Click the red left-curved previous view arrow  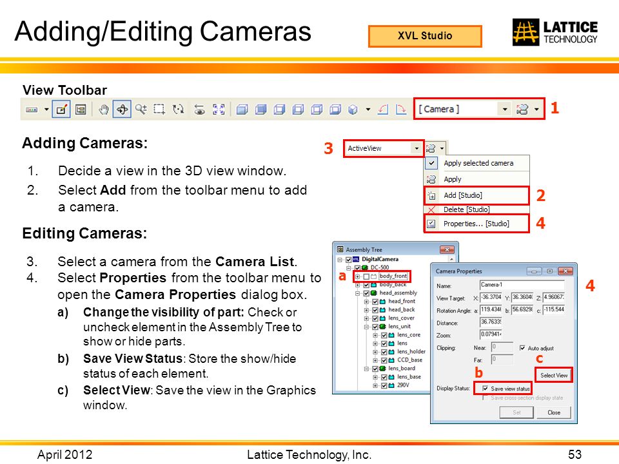point(382,110)
